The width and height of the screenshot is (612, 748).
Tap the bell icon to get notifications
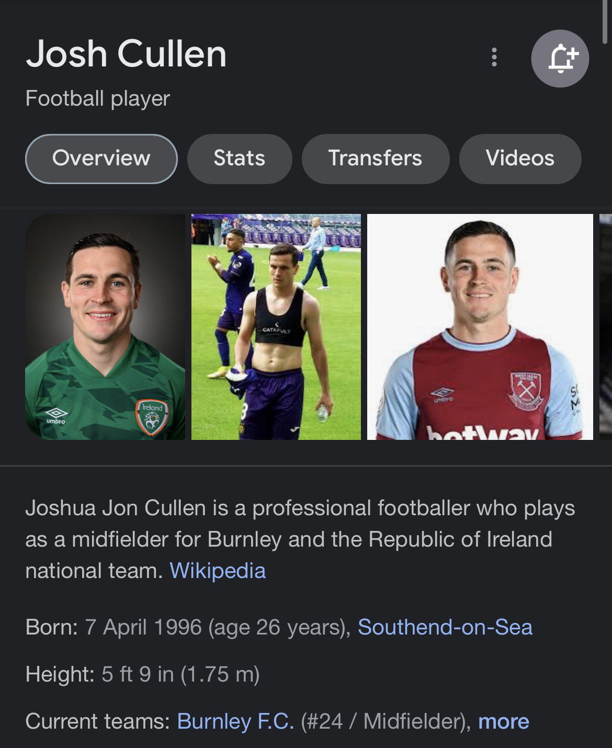pyautogui.click(x=560, y=58)
